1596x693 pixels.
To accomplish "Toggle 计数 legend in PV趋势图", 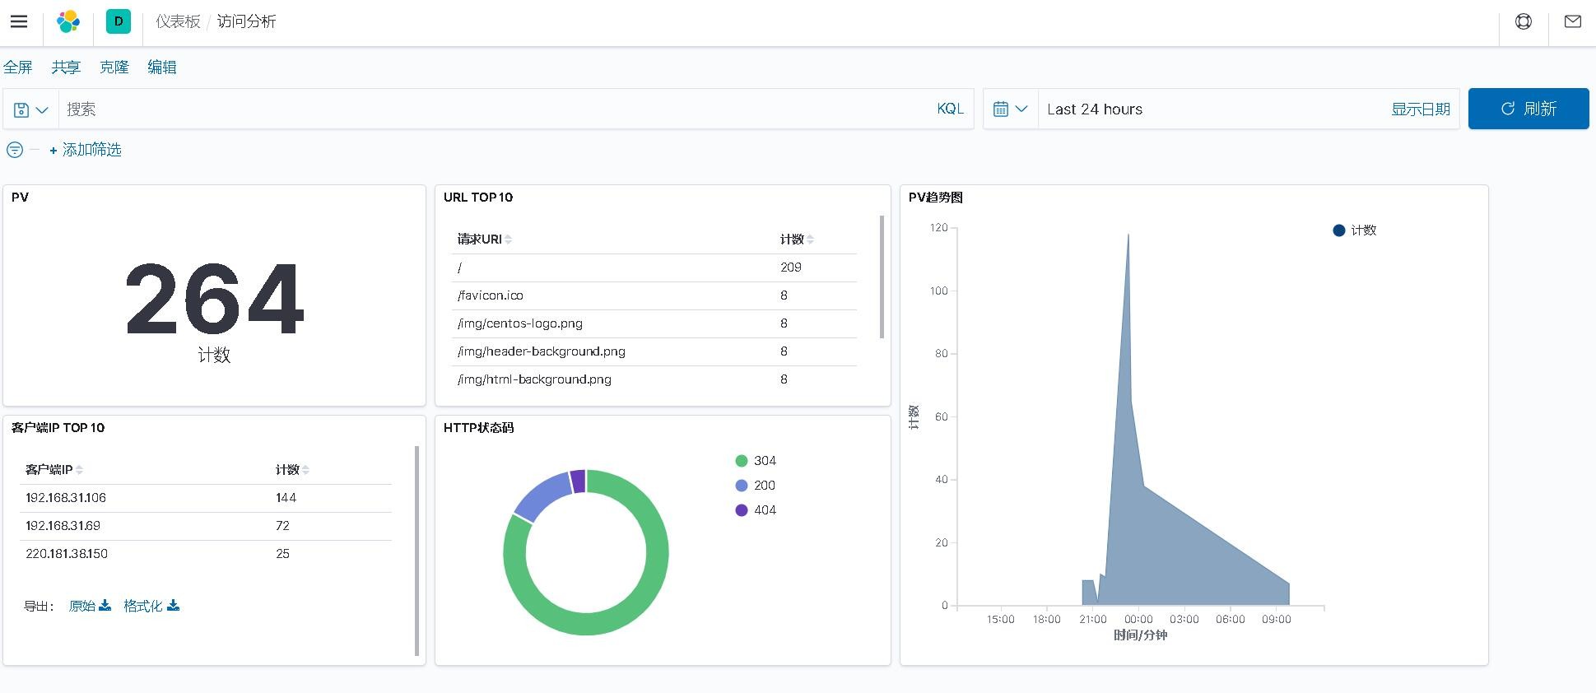I will 1355,230.
